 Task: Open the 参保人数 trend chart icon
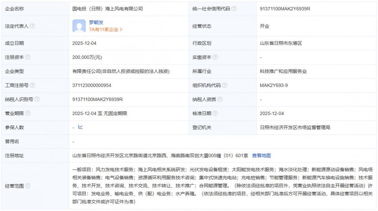pos(80,127)
